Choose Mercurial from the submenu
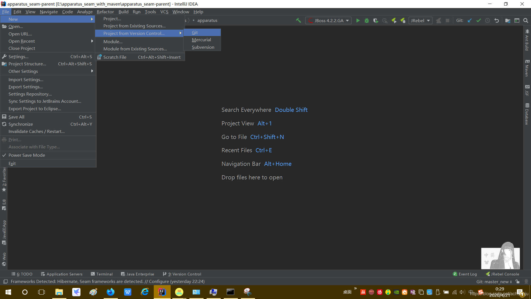This screenshot has height=299, width=531. click(x=202, y=40)
